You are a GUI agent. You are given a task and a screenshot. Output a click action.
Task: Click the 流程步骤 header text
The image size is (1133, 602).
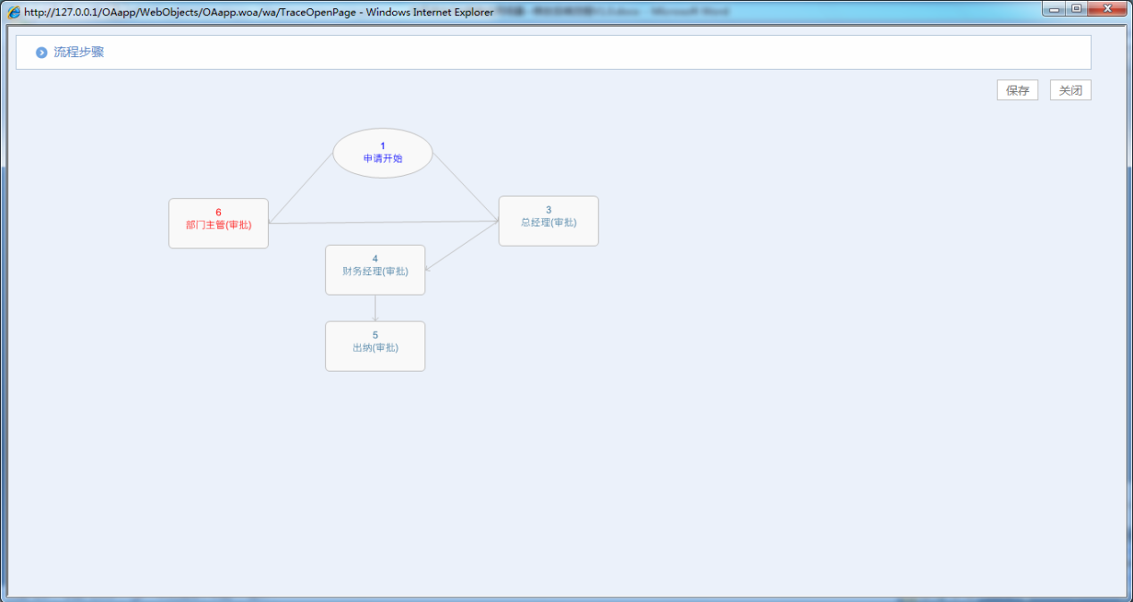pyautogui.click(x=79, y=53)
